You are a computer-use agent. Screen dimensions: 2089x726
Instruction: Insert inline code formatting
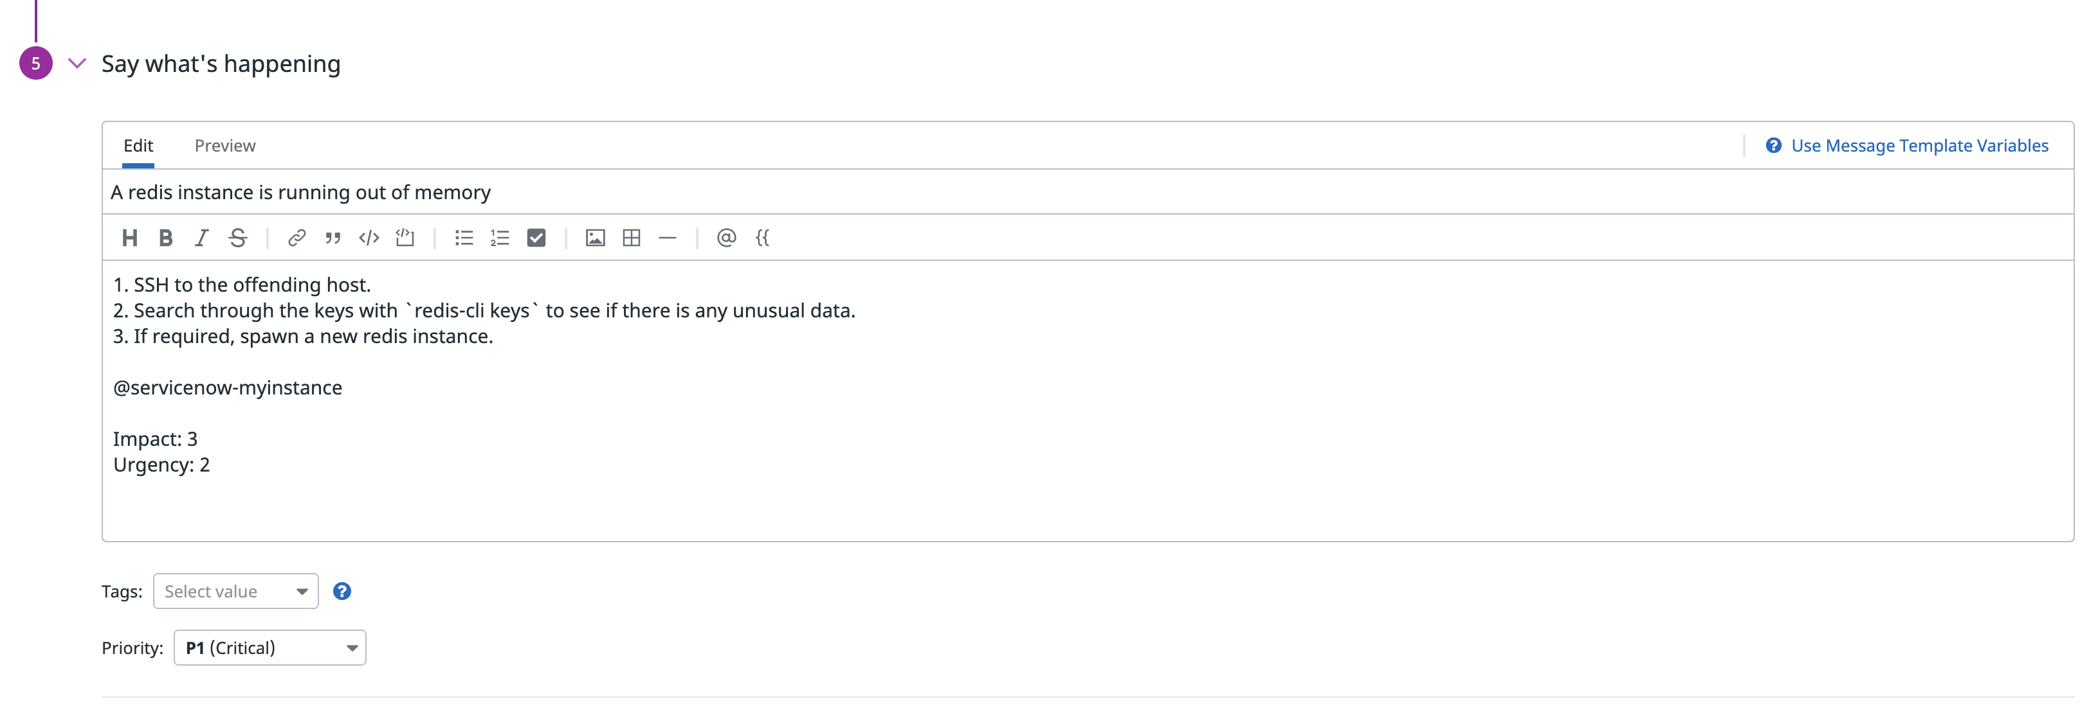coord(369,238)
